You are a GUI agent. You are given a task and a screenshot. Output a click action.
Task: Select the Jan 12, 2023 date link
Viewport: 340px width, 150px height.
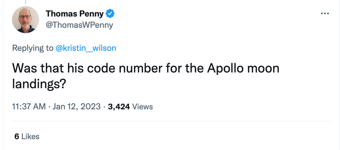pyautogui.click(x=77, y=107)
